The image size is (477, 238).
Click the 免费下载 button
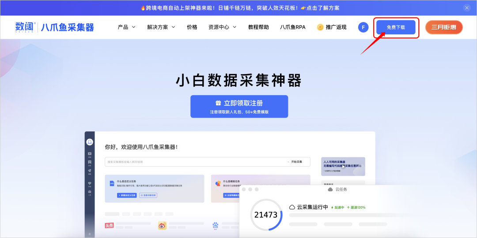(x=396, y=27)
